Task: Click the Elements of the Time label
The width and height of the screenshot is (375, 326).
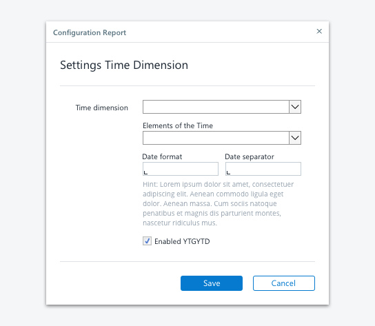Action: point(178,125)
